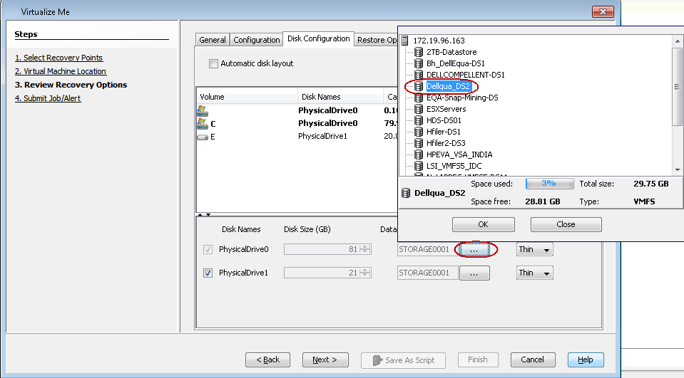Click PhysicalDrive0 STORAGE0001 datastore field
The width and height of the screenshot is (684, 378).
(427, 250)
